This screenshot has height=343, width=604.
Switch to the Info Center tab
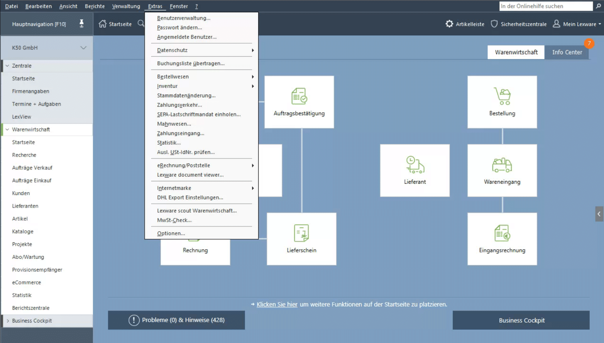(x=567, y=52)
